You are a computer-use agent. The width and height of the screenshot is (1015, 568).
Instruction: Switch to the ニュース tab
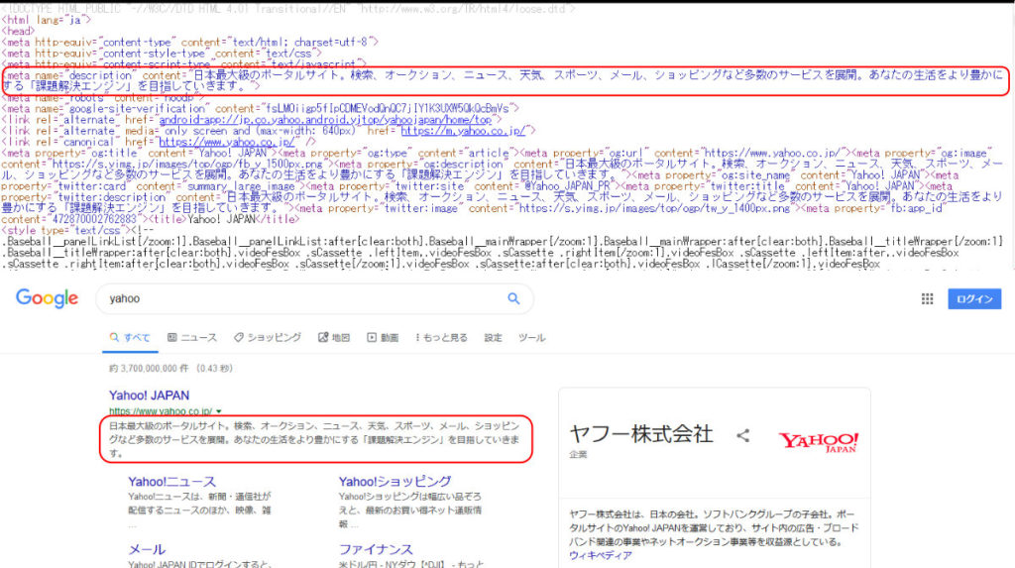tap(192, 338)
